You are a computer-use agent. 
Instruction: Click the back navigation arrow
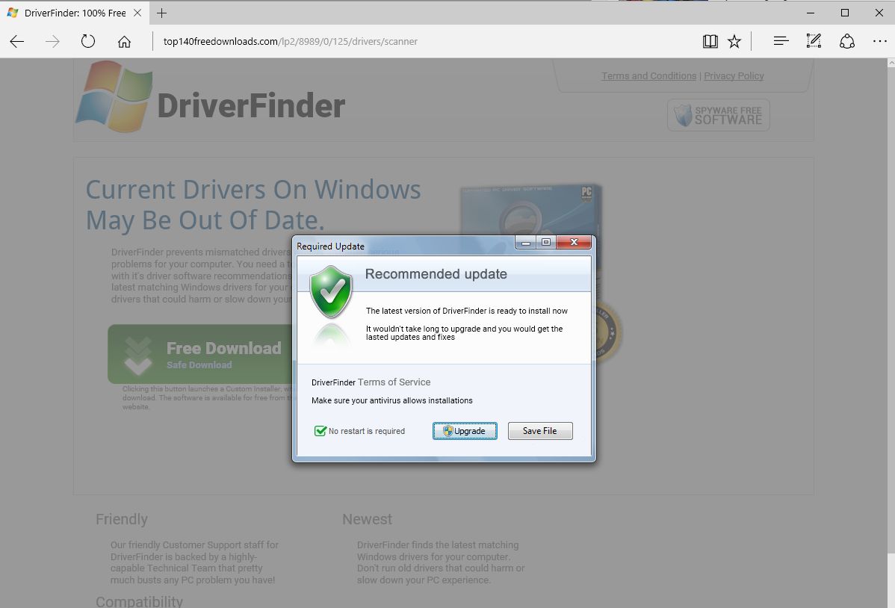coord(16,41)
